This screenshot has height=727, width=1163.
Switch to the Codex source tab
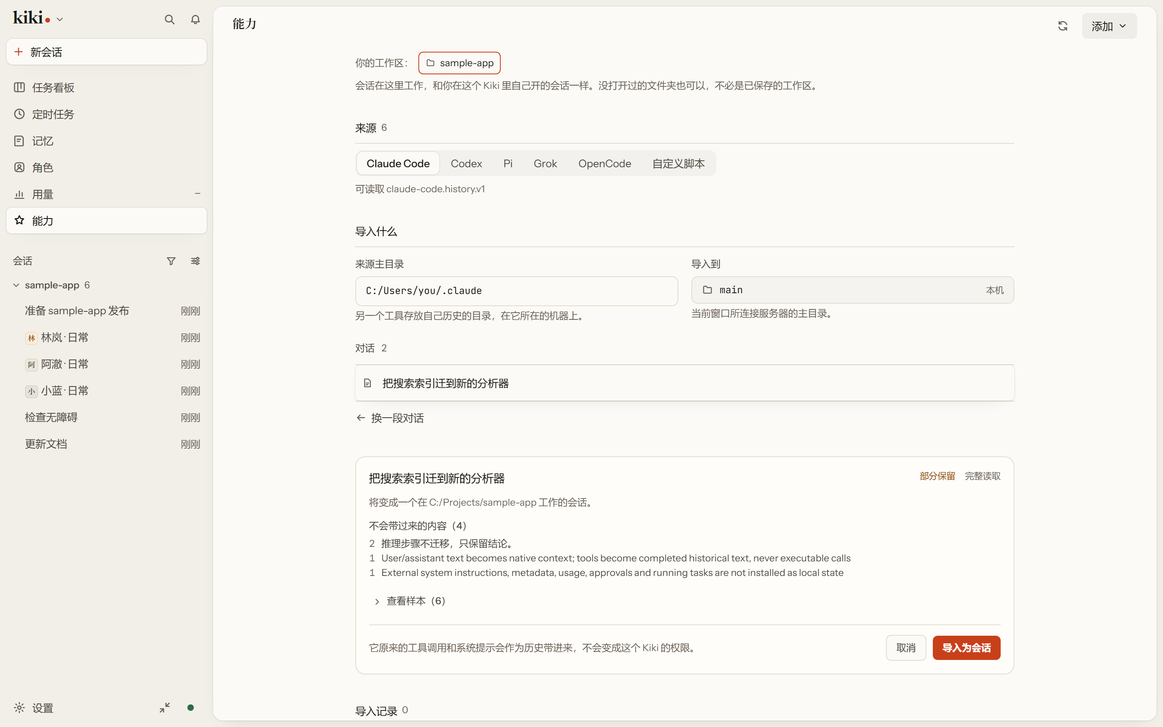466,164
